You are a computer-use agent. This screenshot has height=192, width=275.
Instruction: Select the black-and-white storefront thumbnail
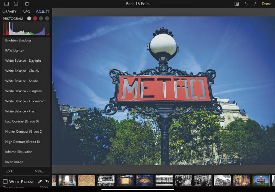tap(106, 180)
